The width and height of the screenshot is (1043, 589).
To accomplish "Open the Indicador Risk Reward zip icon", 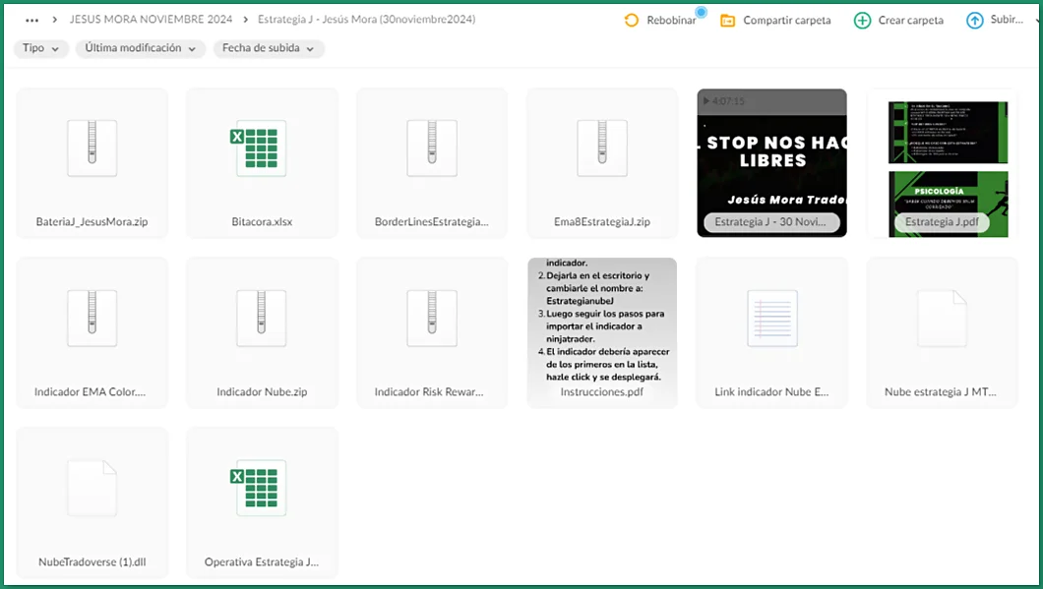I will pyautogui.click(x=432, y=319).
